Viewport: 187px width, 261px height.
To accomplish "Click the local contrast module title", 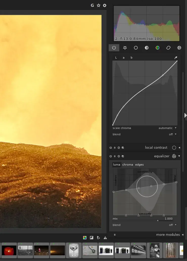I will click(156, 147).
